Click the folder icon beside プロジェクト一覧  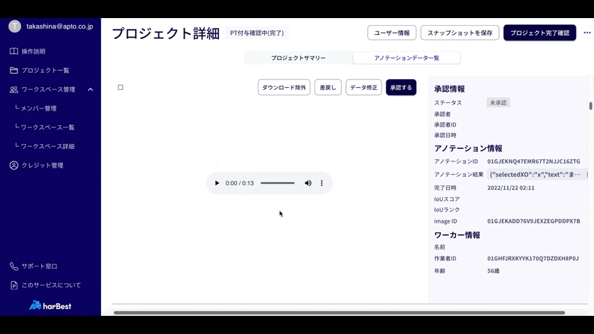14,70
